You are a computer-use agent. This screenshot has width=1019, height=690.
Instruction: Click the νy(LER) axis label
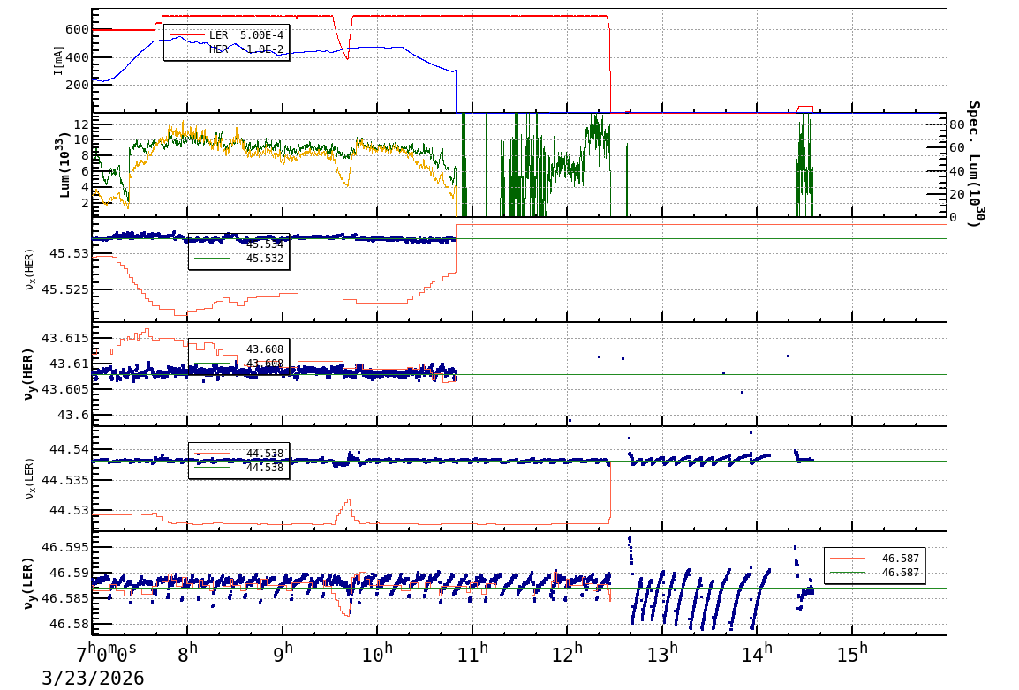29,582
